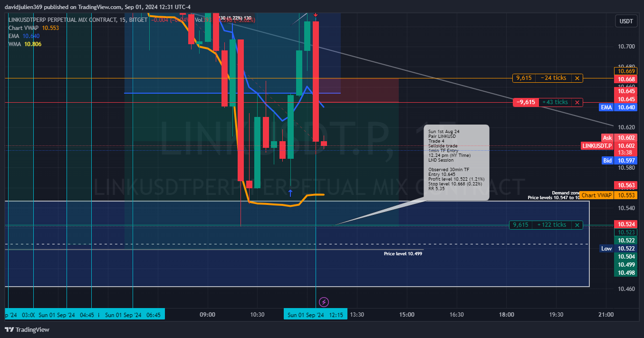
Task: Click the TradingView logo at bottom left
Action: pyautogui.click(x=27, y=329)
